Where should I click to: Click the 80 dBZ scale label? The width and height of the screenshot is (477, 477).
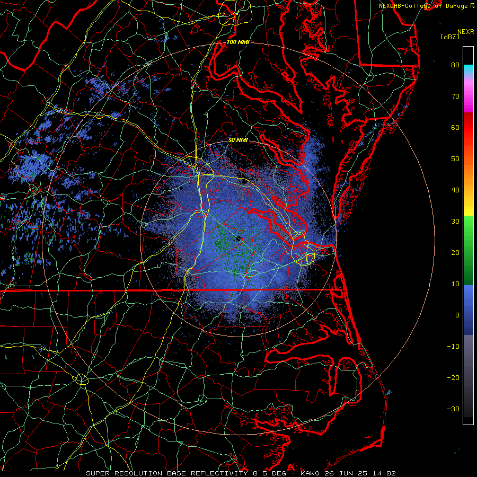(455, 65)
